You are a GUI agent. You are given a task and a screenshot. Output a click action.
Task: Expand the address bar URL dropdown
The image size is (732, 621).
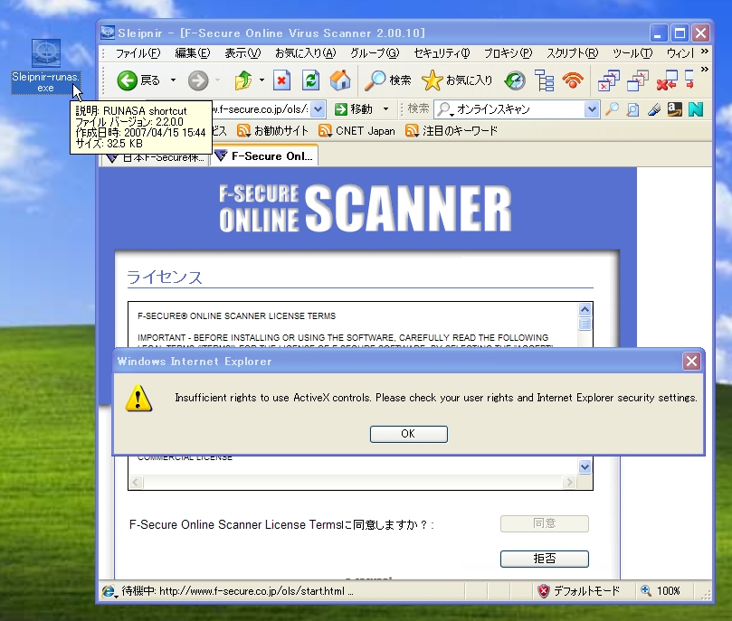click(x=318, y=109)
